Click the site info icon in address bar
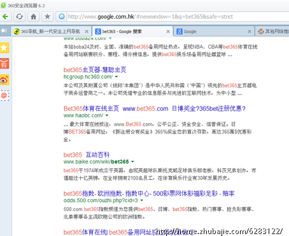Screen dimensions: 289x236 pos(62,17)
